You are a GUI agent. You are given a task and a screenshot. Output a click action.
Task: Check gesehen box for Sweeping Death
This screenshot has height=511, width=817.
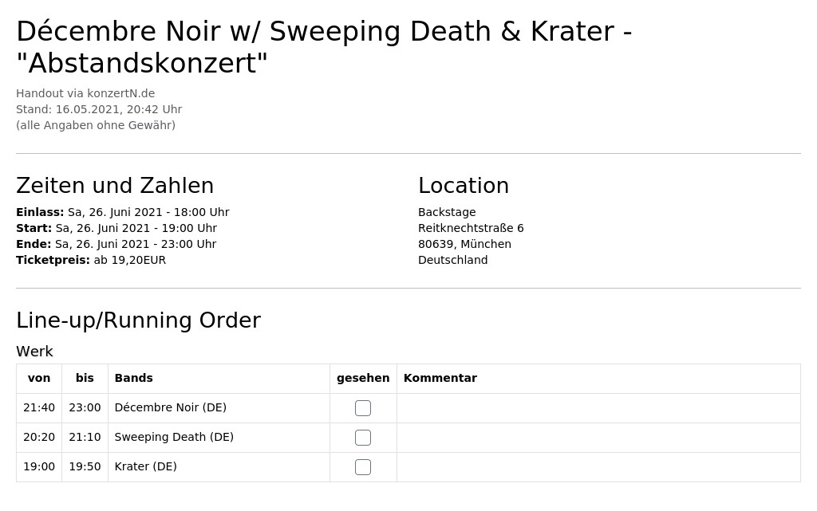[363, 438]
